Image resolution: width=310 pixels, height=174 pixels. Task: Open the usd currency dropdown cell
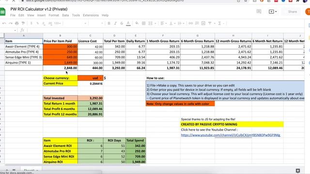(x=91, y=78)
